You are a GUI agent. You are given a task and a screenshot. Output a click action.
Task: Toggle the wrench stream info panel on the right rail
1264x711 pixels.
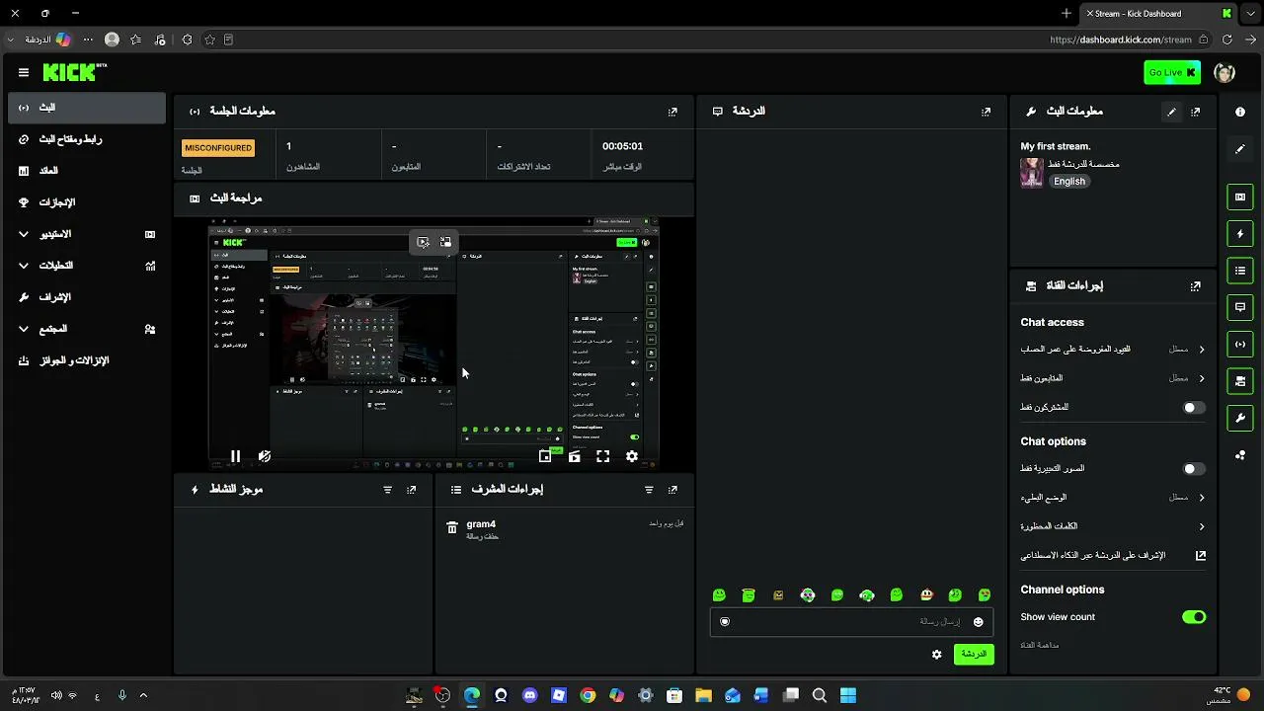[1240, 418]
